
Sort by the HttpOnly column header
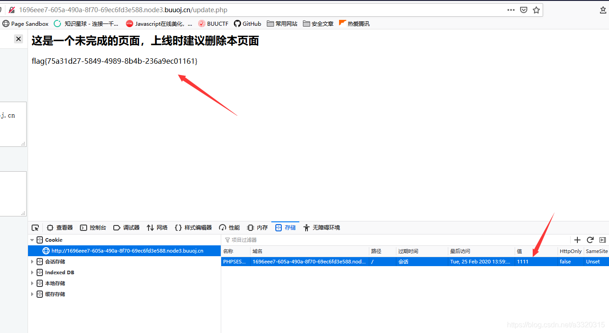coord(571,251)
